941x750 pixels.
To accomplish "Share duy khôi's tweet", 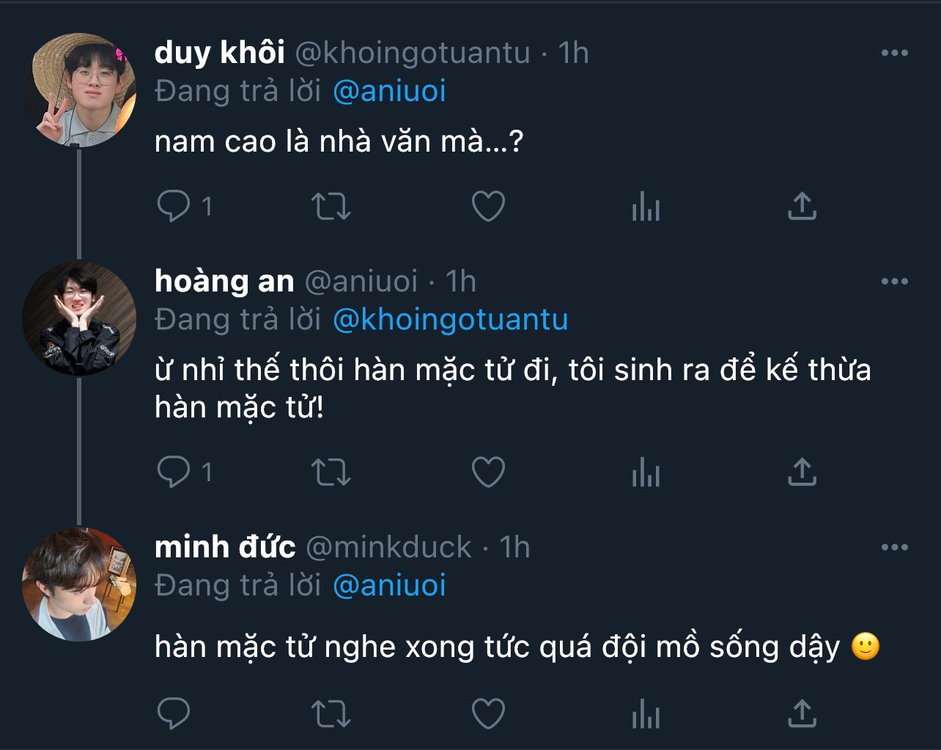I will [x=802, y=207].
